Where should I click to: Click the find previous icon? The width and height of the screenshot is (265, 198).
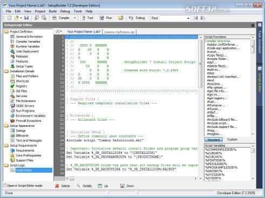[195, 18]
